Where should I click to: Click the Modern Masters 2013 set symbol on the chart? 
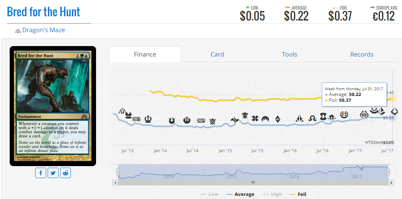pos(129,115)
